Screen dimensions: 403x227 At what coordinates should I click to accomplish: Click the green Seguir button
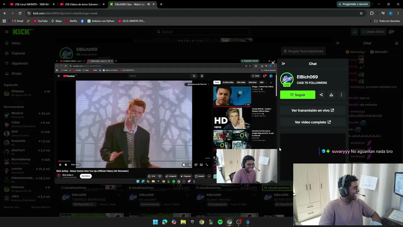[298, 95]
